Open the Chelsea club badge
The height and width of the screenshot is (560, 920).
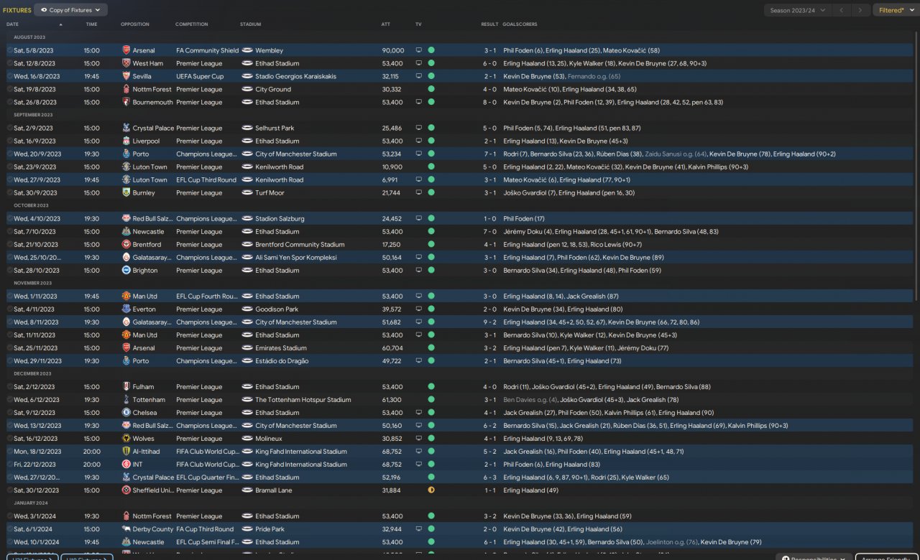pyautogui.click(x=126, y=413)
